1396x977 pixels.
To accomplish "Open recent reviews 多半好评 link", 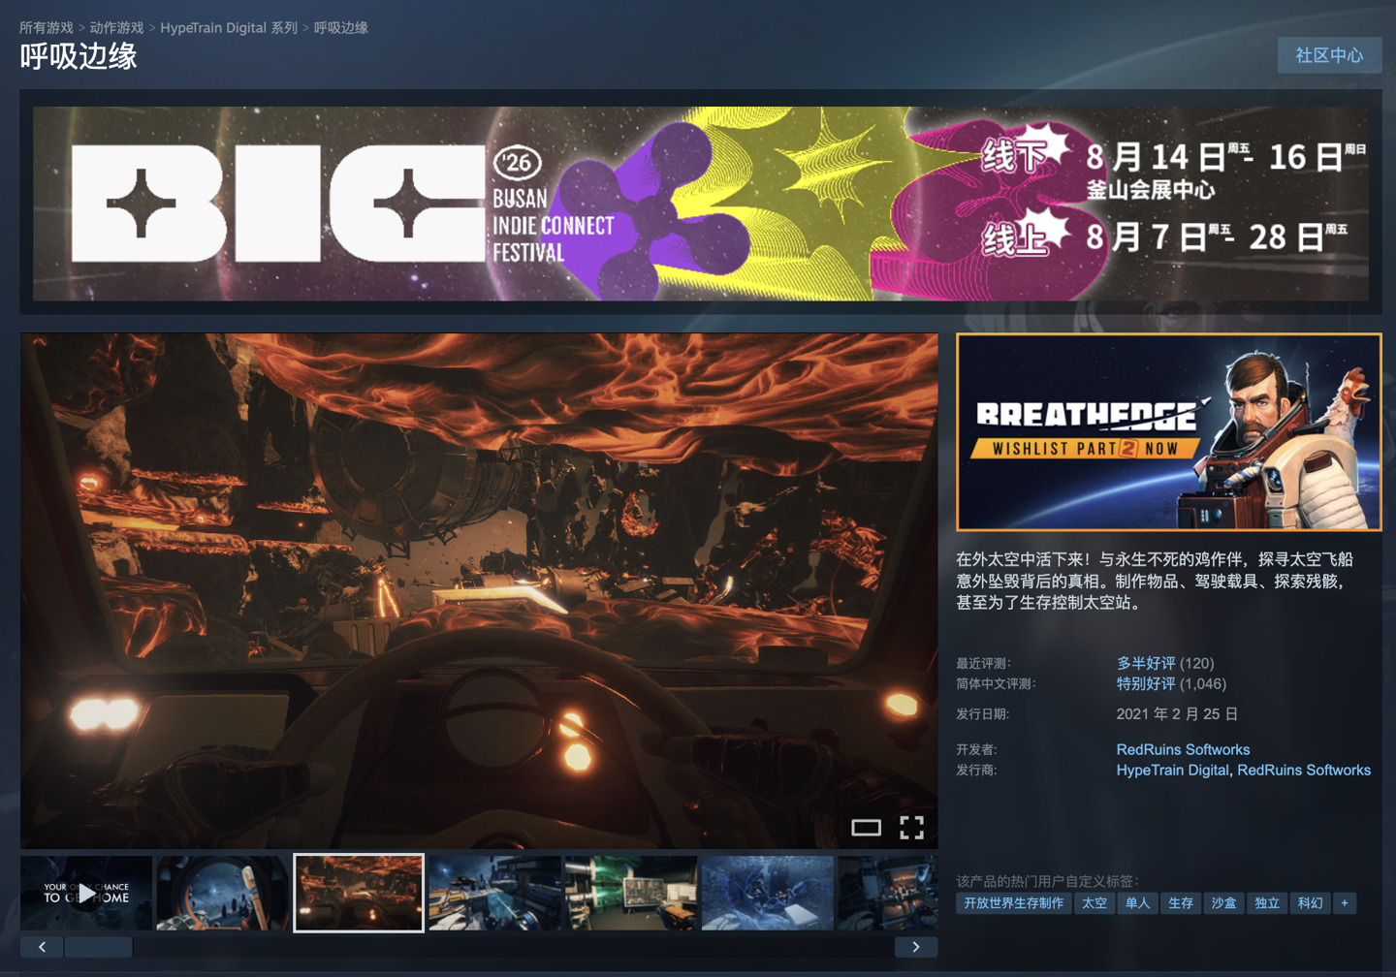I will 1146,663.
